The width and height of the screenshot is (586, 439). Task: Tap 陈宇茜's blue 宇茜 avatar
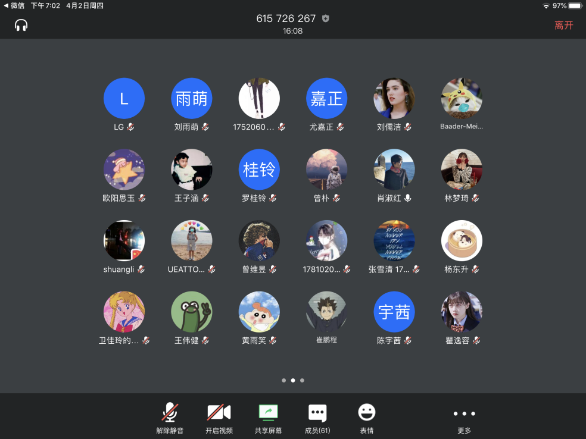(394, 312)
